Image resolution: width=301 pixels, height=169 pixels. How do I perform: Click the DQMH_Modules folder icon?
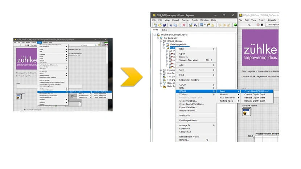tap(164, 41)
